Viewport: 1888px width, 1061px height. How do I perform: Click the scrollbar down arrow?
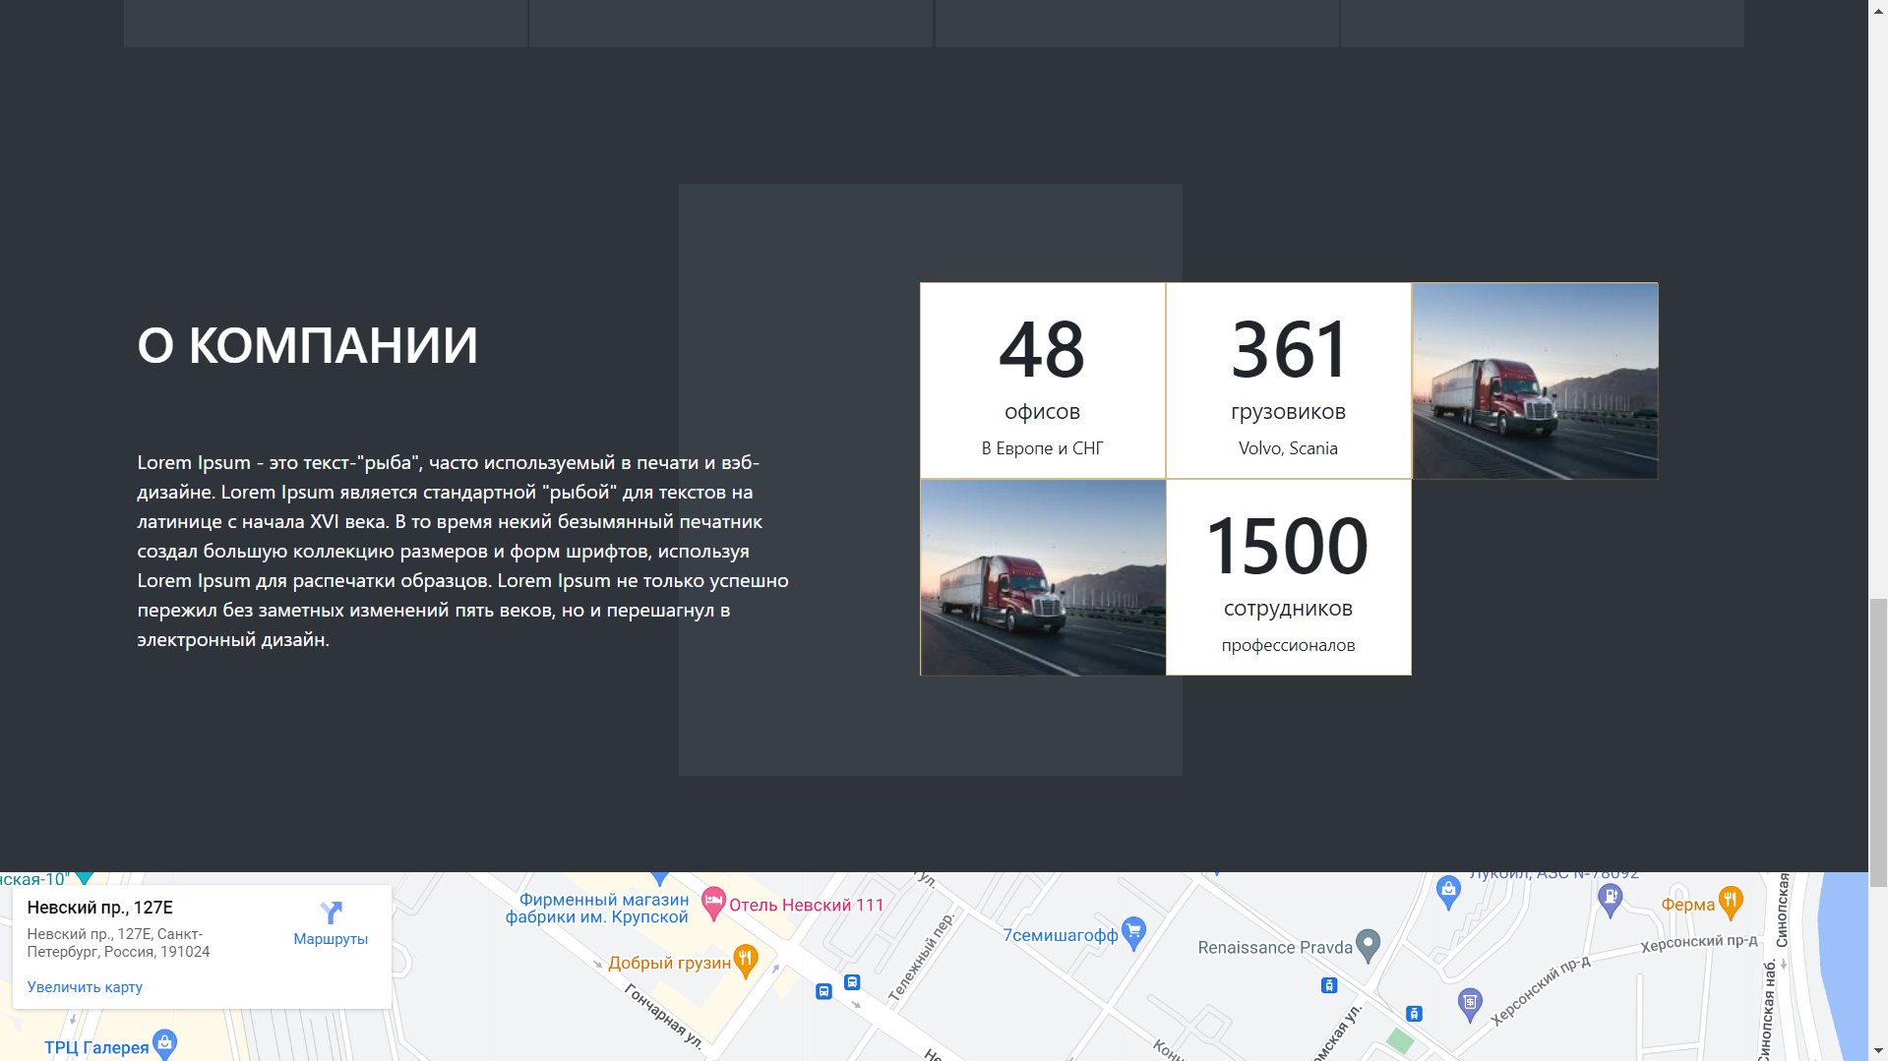coord(1878,1051)
